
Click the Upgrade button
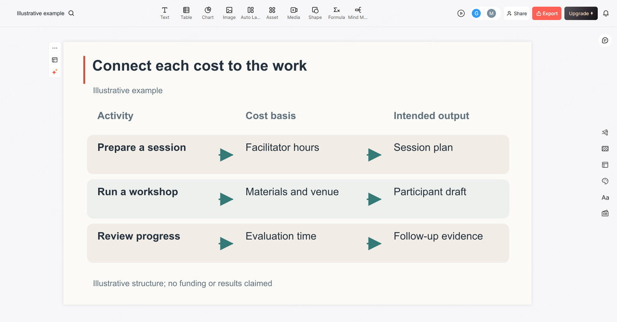coord(581,13)
